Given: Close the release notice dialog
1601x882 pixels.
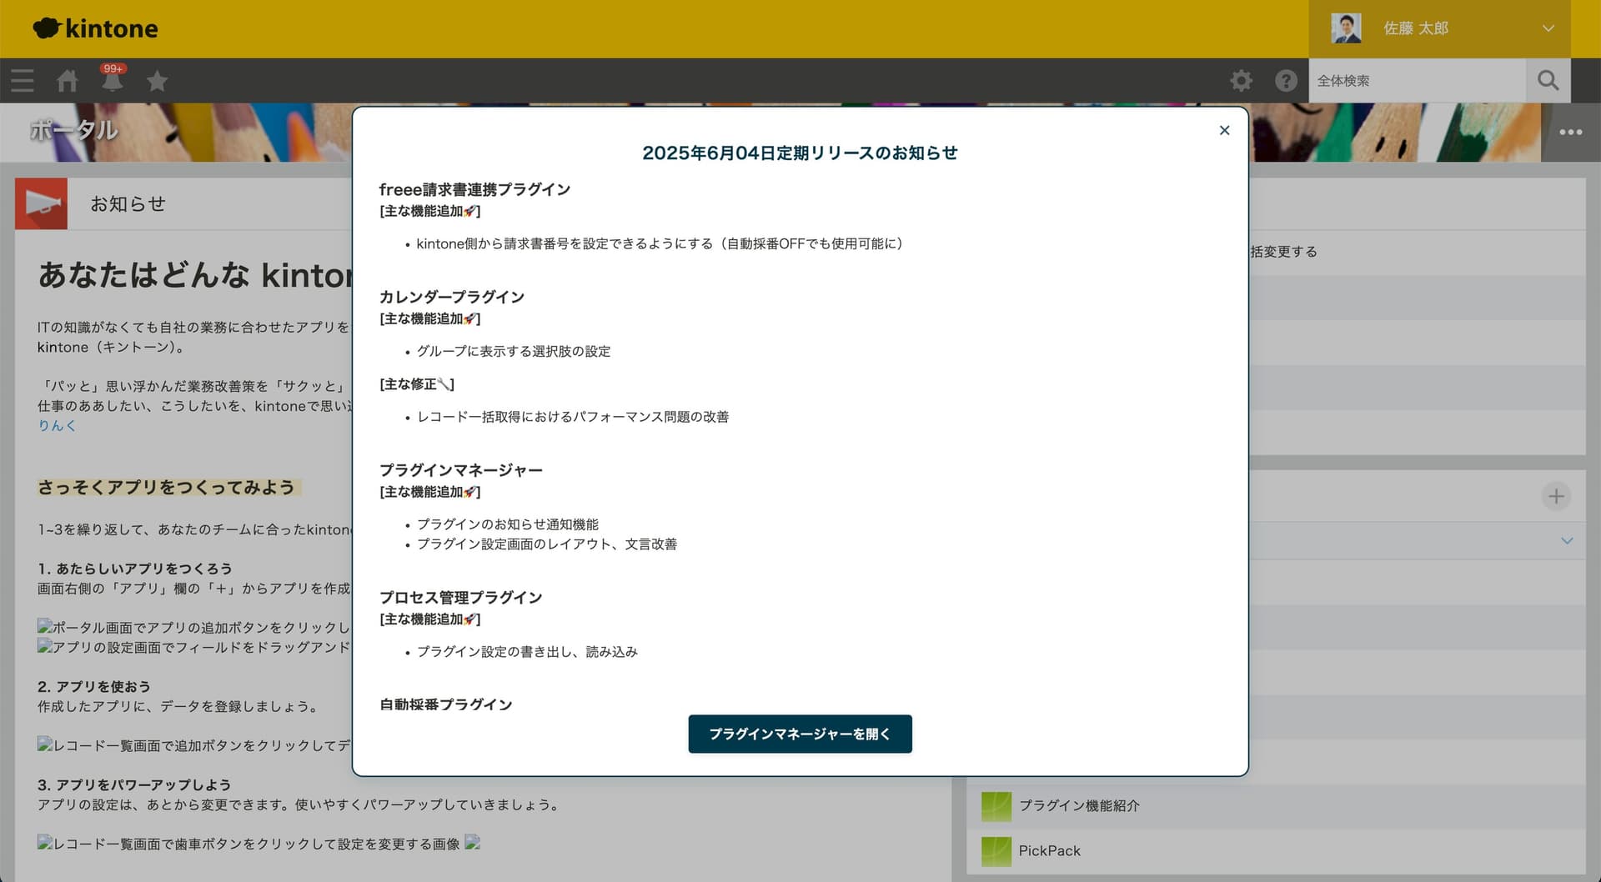Looking at the screenshot, I should 1224,130.
